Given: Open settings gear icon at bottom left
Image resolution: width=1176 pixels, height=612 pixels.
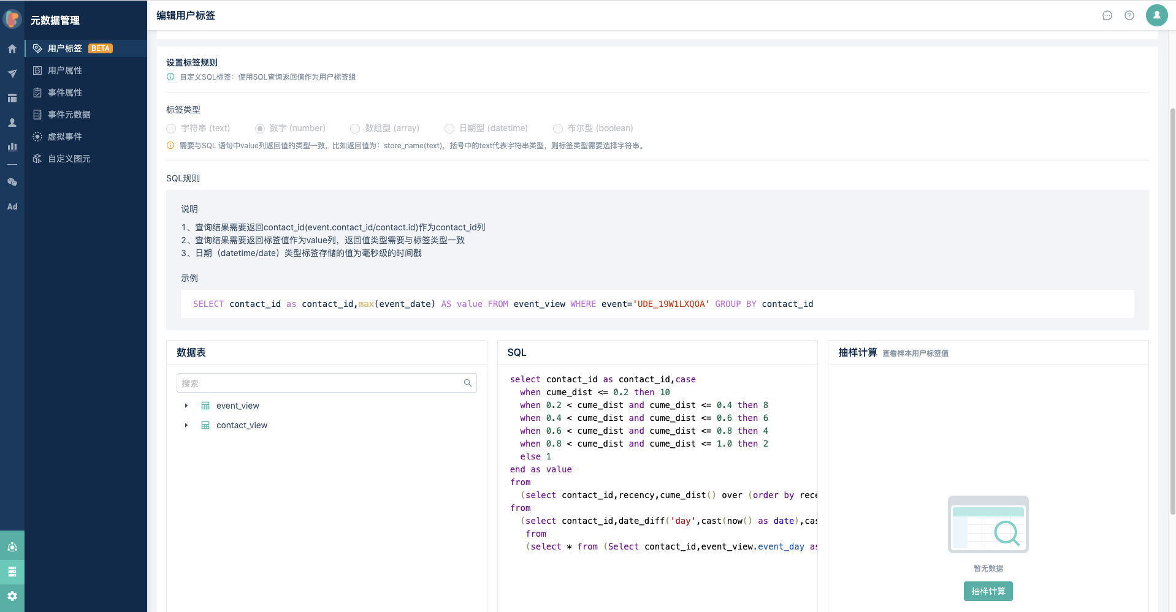Looking at the screenshot, I should tap(12, 596).
